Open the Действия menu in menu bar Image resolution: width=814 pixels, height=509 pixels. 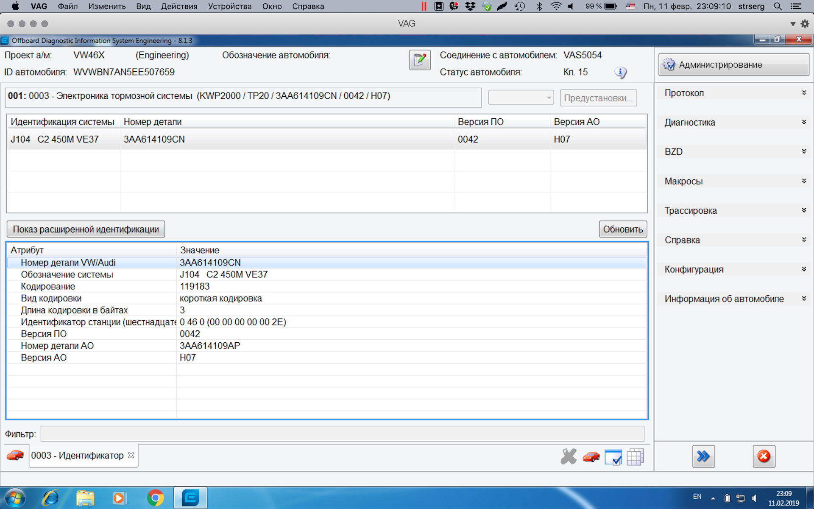point(179,6)
